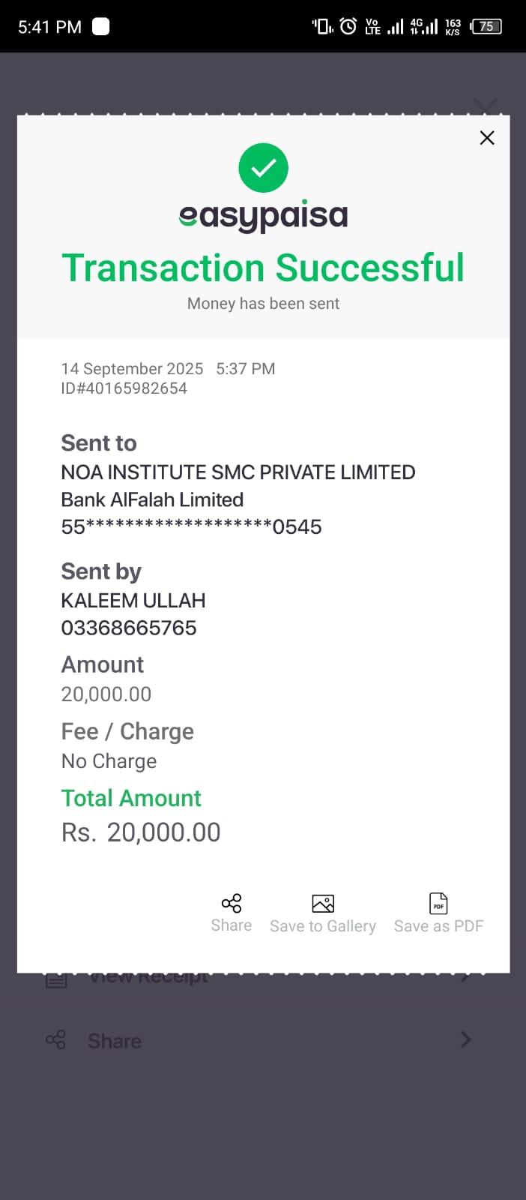
Task: Tap the battery level indicator
Action: (486, 26)
